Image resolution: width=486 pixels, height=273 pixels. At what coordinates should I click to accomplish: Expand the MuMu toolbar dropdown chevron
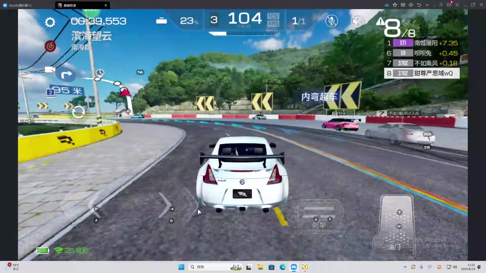point(427,5)
